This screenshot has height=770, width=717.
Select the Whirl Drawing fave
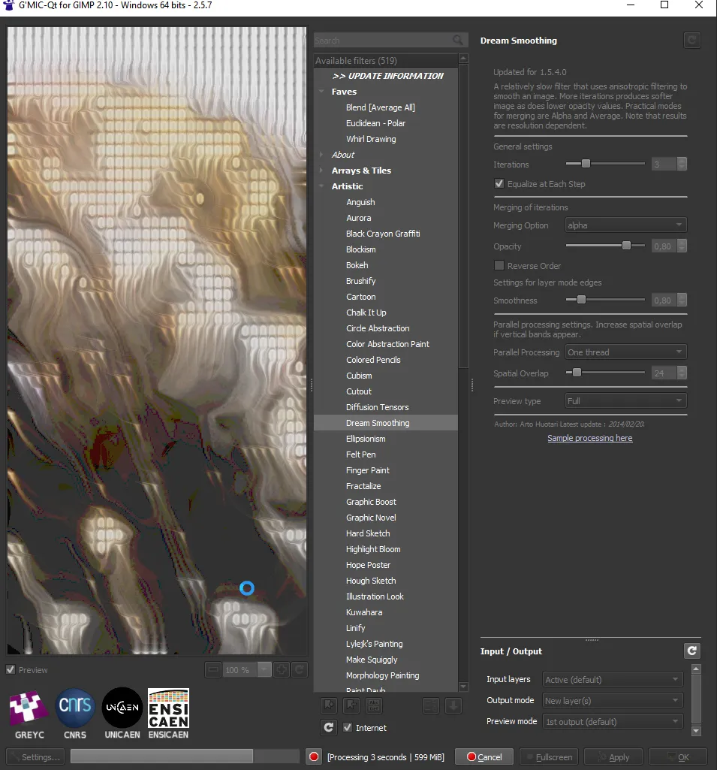click(371, 139)
